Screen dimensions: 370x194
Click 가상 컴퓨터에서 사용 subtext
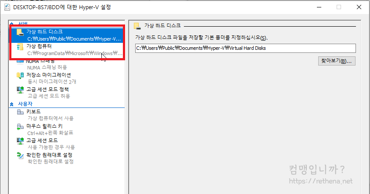click(50, 118)
